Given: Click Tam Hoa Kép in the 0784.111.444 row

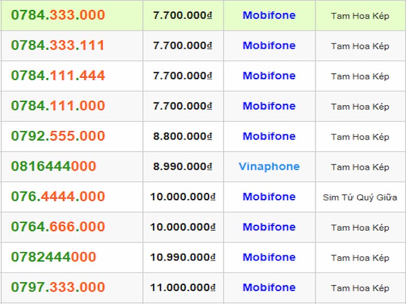Looking at the screenshot, I should tap(360, 77).
